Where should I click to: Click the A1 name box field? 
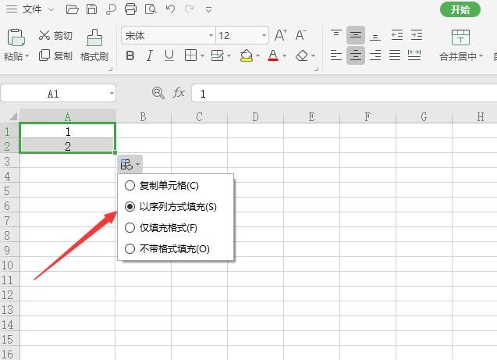[x=53, y=94]
